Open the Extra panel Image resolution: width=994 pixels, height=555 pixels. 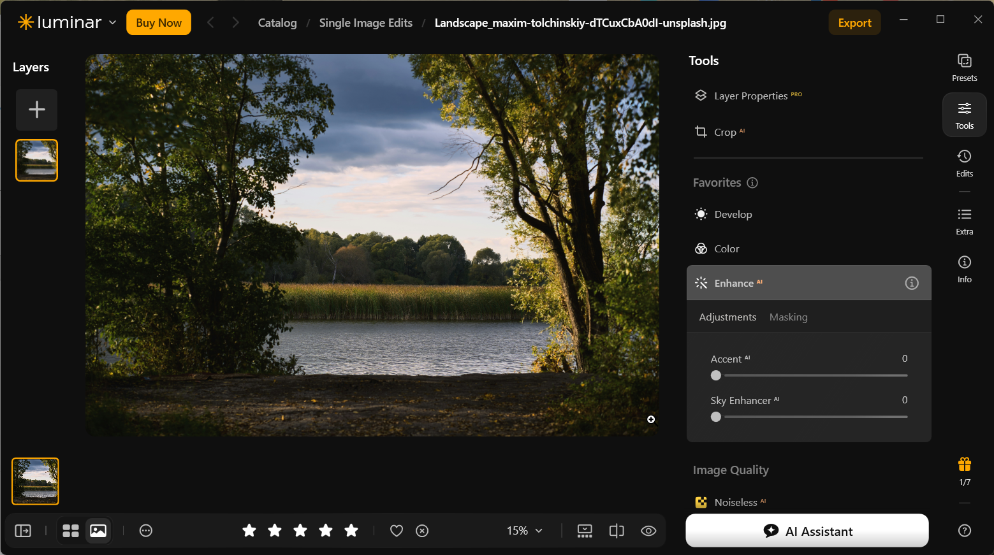tap(964, 221)
